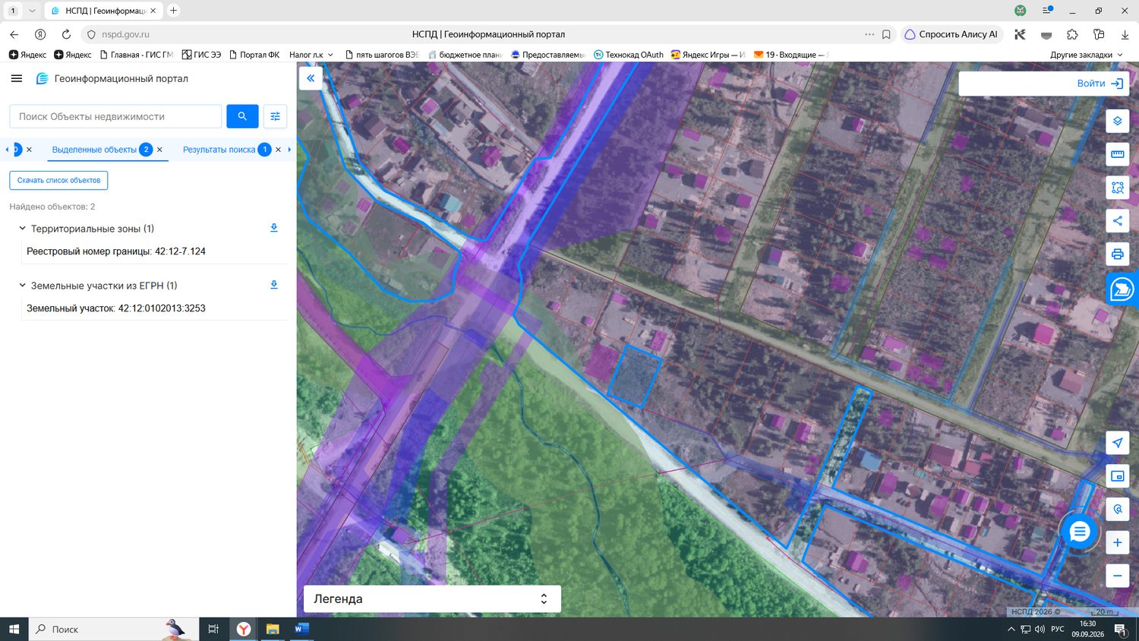Viewport: 1139px width, 641px height.
Task: Collapse the Территориальные зоны group
Action: pyautogui.click(x=22, y=228)
